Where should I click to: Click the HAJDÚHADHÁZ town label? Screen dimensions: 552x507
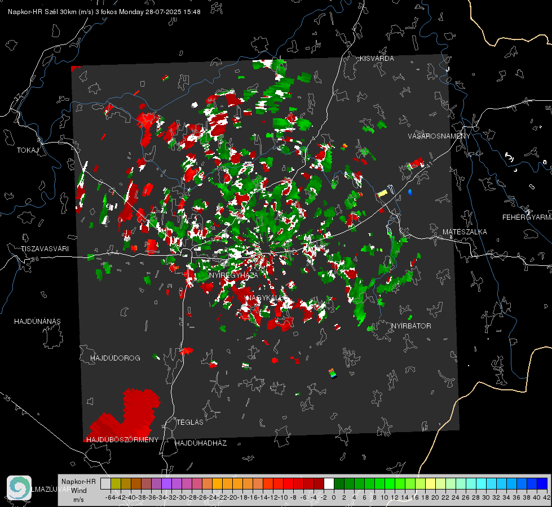point(201,443)
